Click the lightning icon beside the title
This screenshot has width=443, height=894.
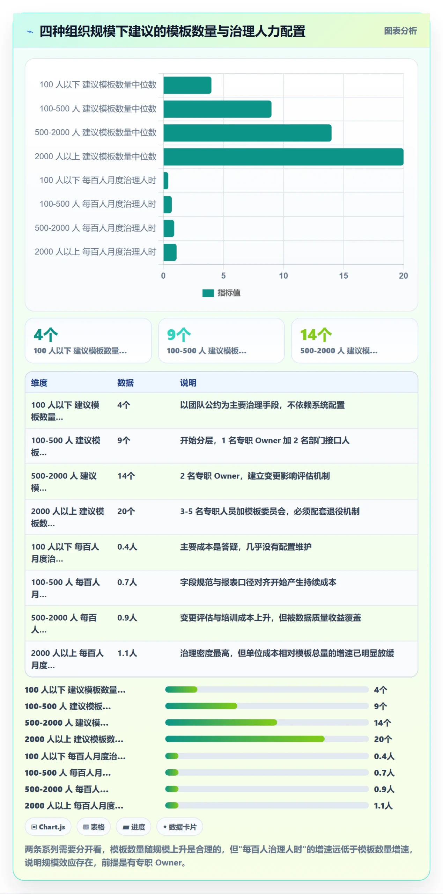click(x=30, y=31)
